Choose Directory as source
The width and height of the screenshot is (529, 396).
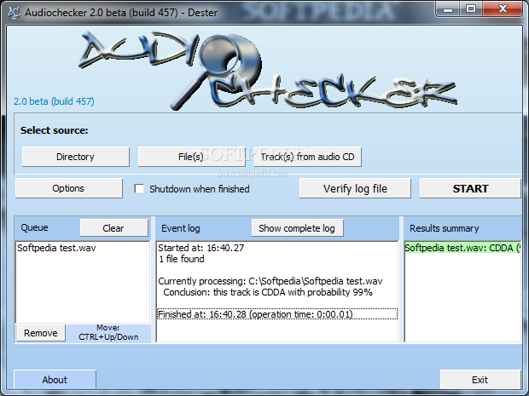pyautogui.click(x=76, y=157)
